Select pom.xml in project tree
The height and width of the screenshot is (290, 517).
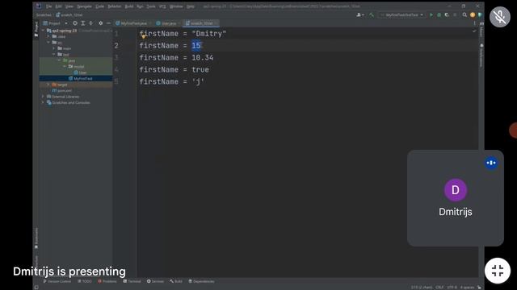pos(61,90)
